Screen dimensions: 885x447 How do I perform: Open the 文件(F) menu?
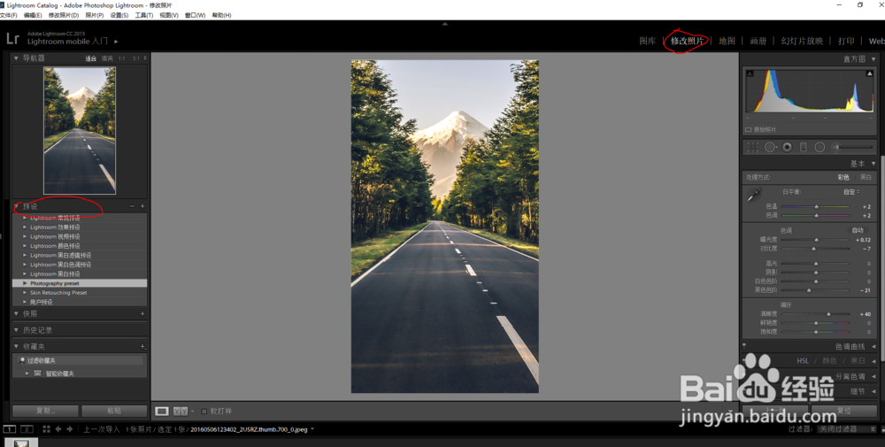coord(9,15)
